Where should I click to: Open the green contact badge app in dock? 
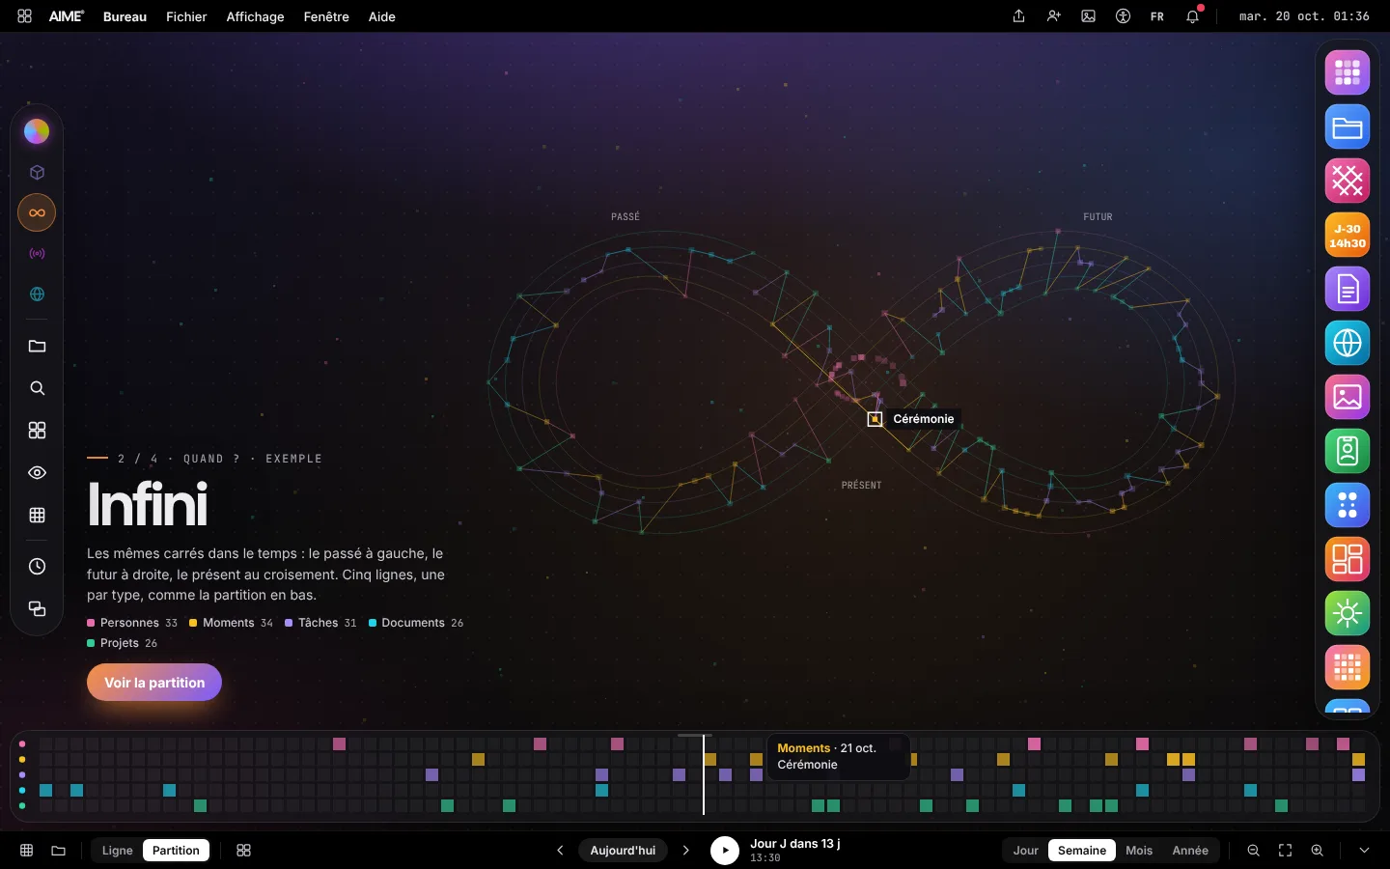[x=1348, y=451]
